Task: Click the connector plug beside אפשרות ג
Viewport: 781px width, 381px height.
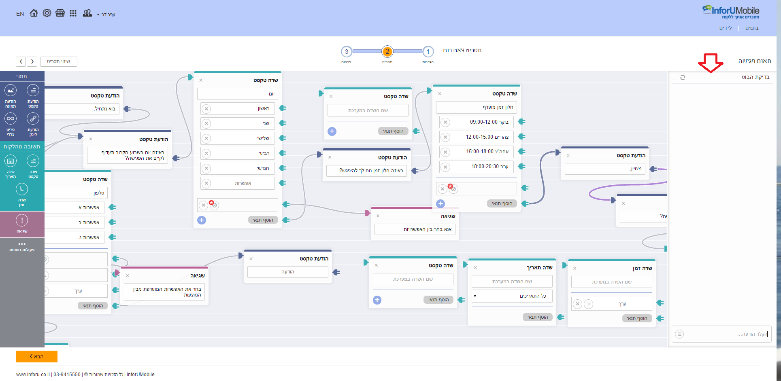Action: 113,237
